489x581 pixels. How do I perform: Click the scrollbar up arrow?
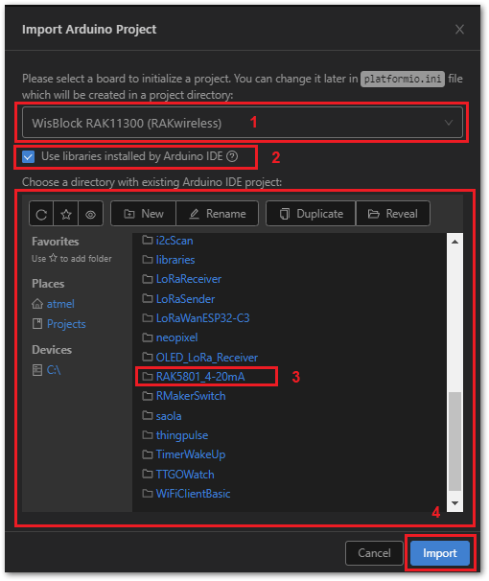click(454, 242)
